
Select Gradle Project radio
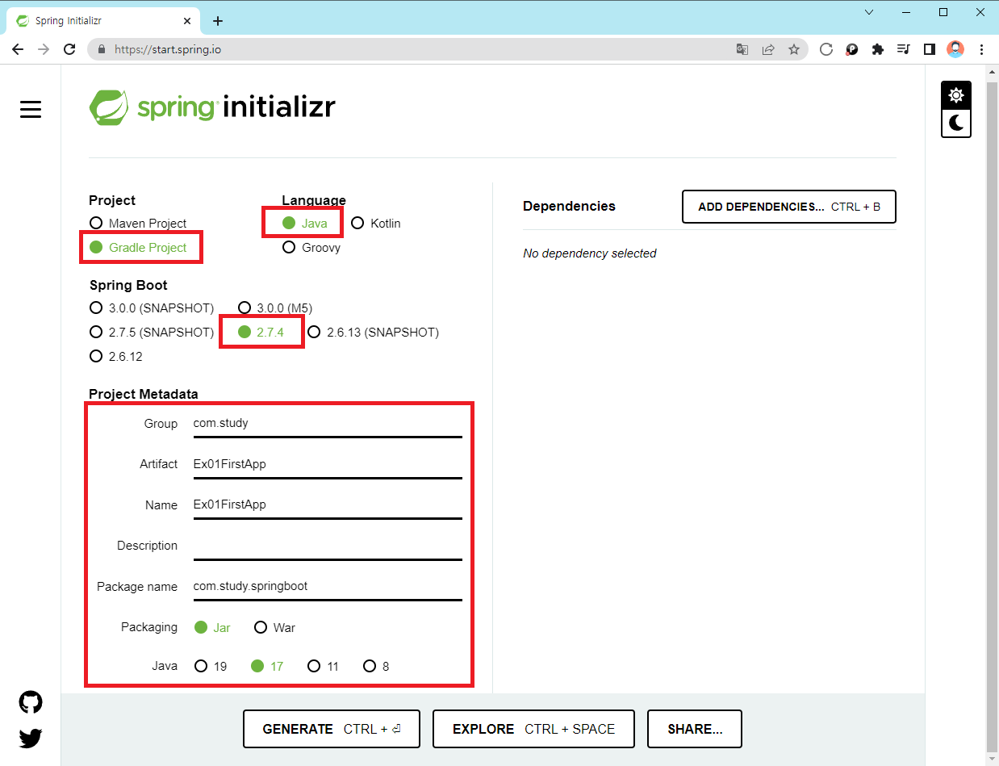click(138, 247)
